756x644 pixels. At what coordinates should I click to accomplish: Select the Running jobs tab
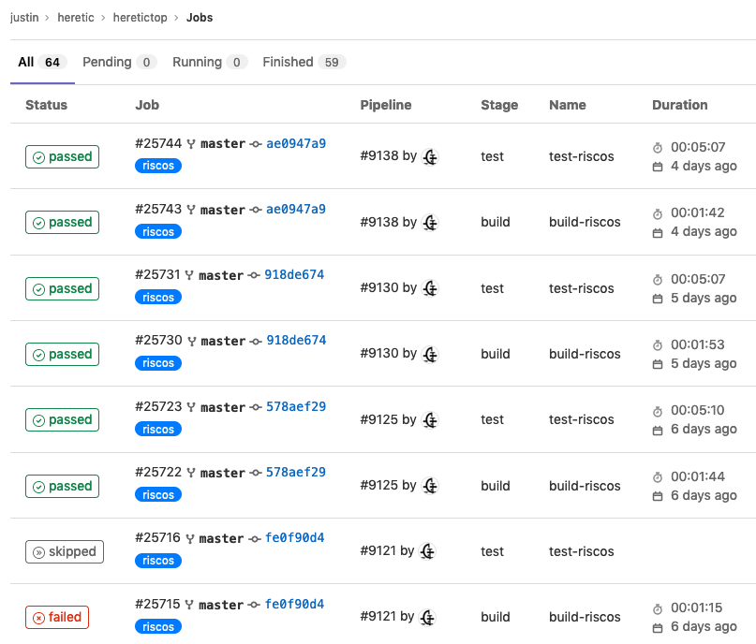pos(209,63)
